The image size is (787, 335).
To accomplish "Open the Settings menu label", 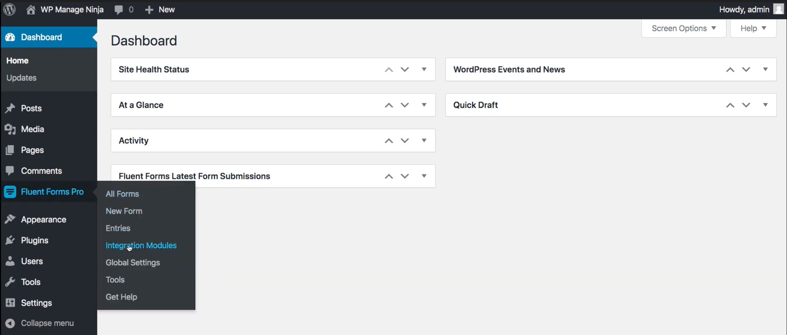I will click(36, 303).
